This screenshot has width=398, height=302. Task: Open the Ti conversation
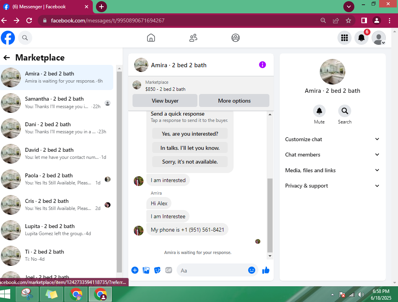point(57,256)
